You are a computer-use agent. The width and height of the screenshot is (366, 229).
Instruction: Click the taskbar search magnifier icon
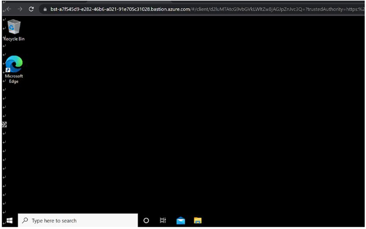pyautogui.click(x=25, y=220)
